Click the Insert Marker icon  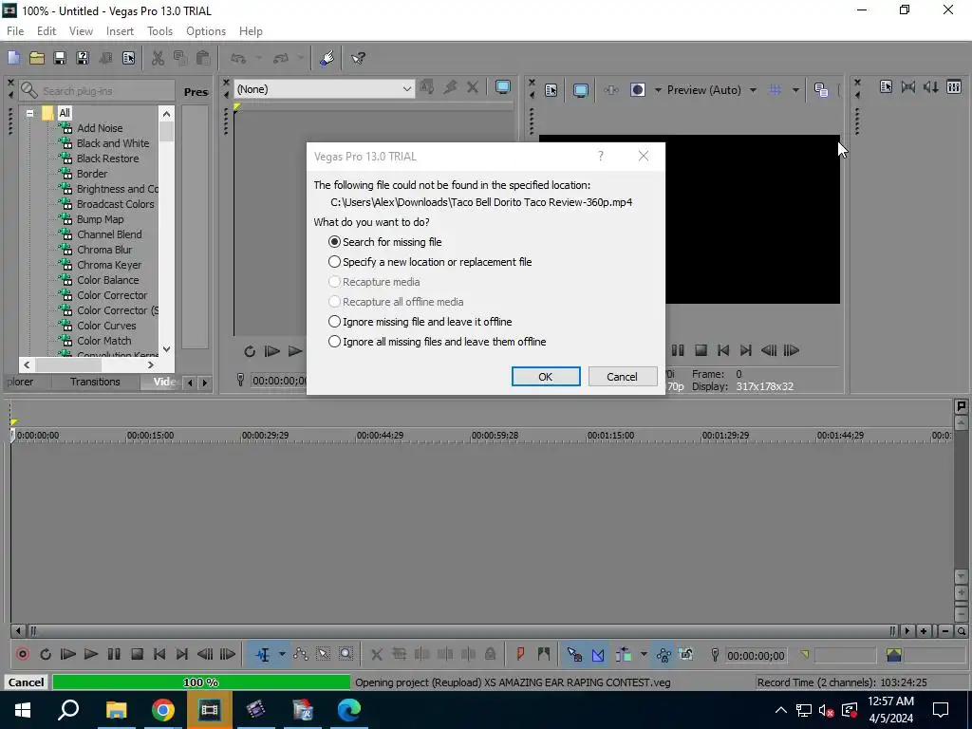521,654
